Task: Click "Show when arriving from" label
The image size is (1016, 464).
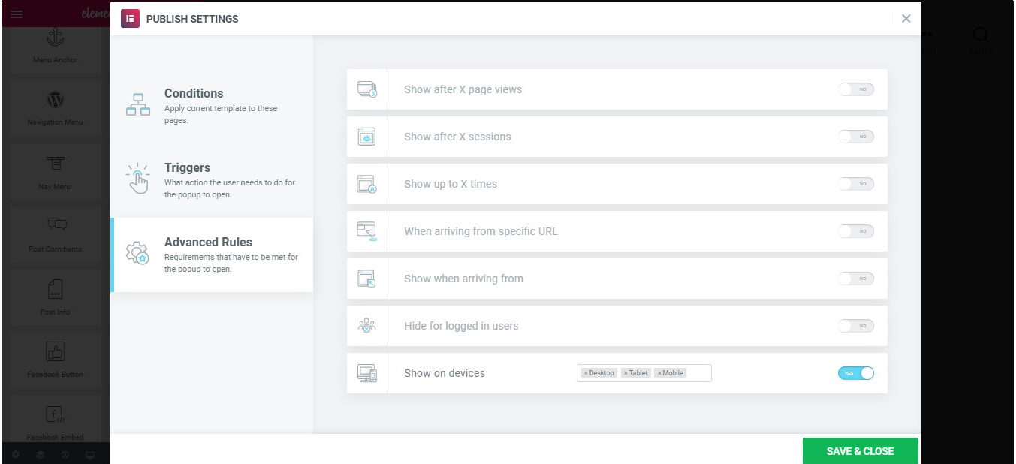Action: point(463,279)
